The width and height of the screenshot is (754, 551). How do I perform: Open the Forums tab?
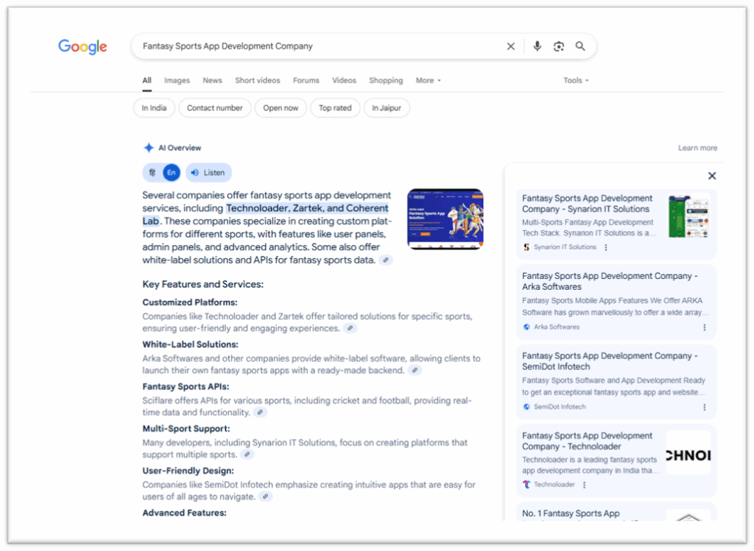(306, 80)
